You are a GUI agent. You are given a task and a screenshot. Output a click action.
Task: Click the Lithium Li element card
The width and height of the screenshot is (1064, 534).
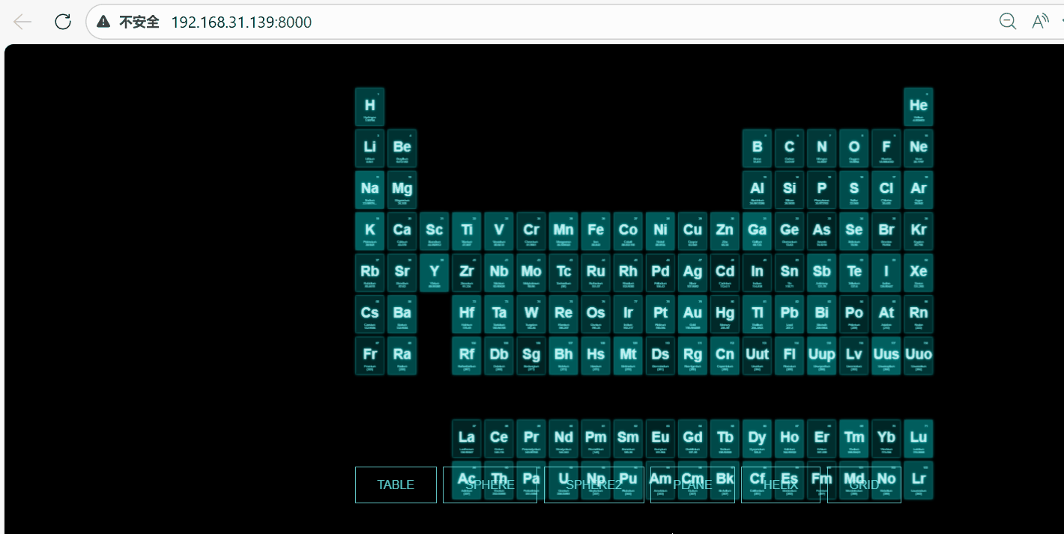point(370,148)
